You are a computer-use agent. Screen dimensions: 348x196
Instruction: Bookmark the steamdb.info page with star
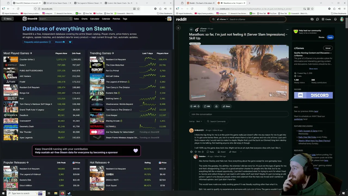(x=138, y=9)
